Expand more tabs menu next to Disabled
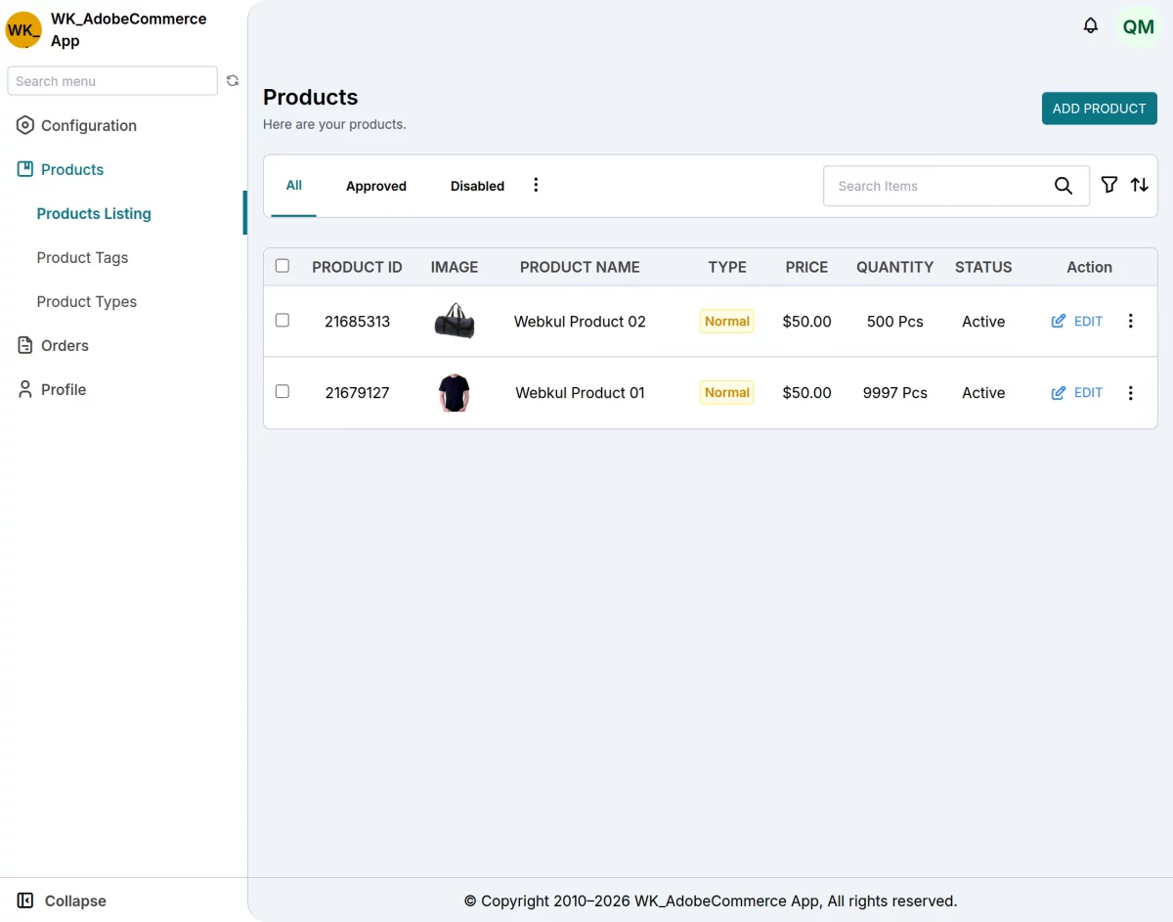The width and height of the screenshot is (1173, 922). (536, 185)
